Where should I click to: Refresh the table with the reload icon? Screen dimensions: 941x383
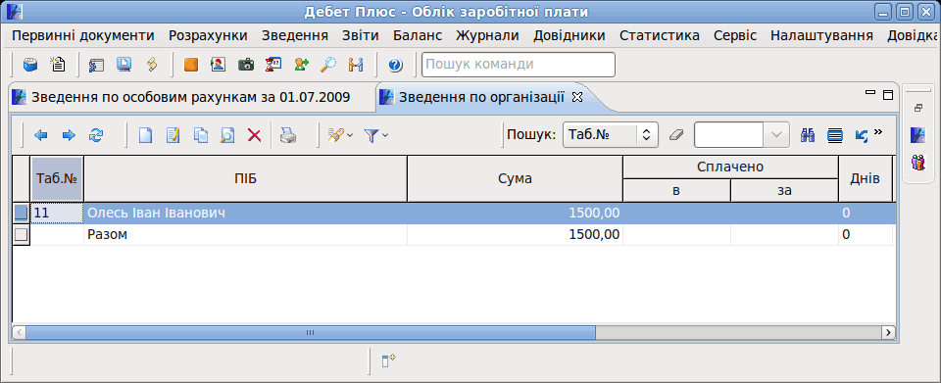tap(96, 135)
